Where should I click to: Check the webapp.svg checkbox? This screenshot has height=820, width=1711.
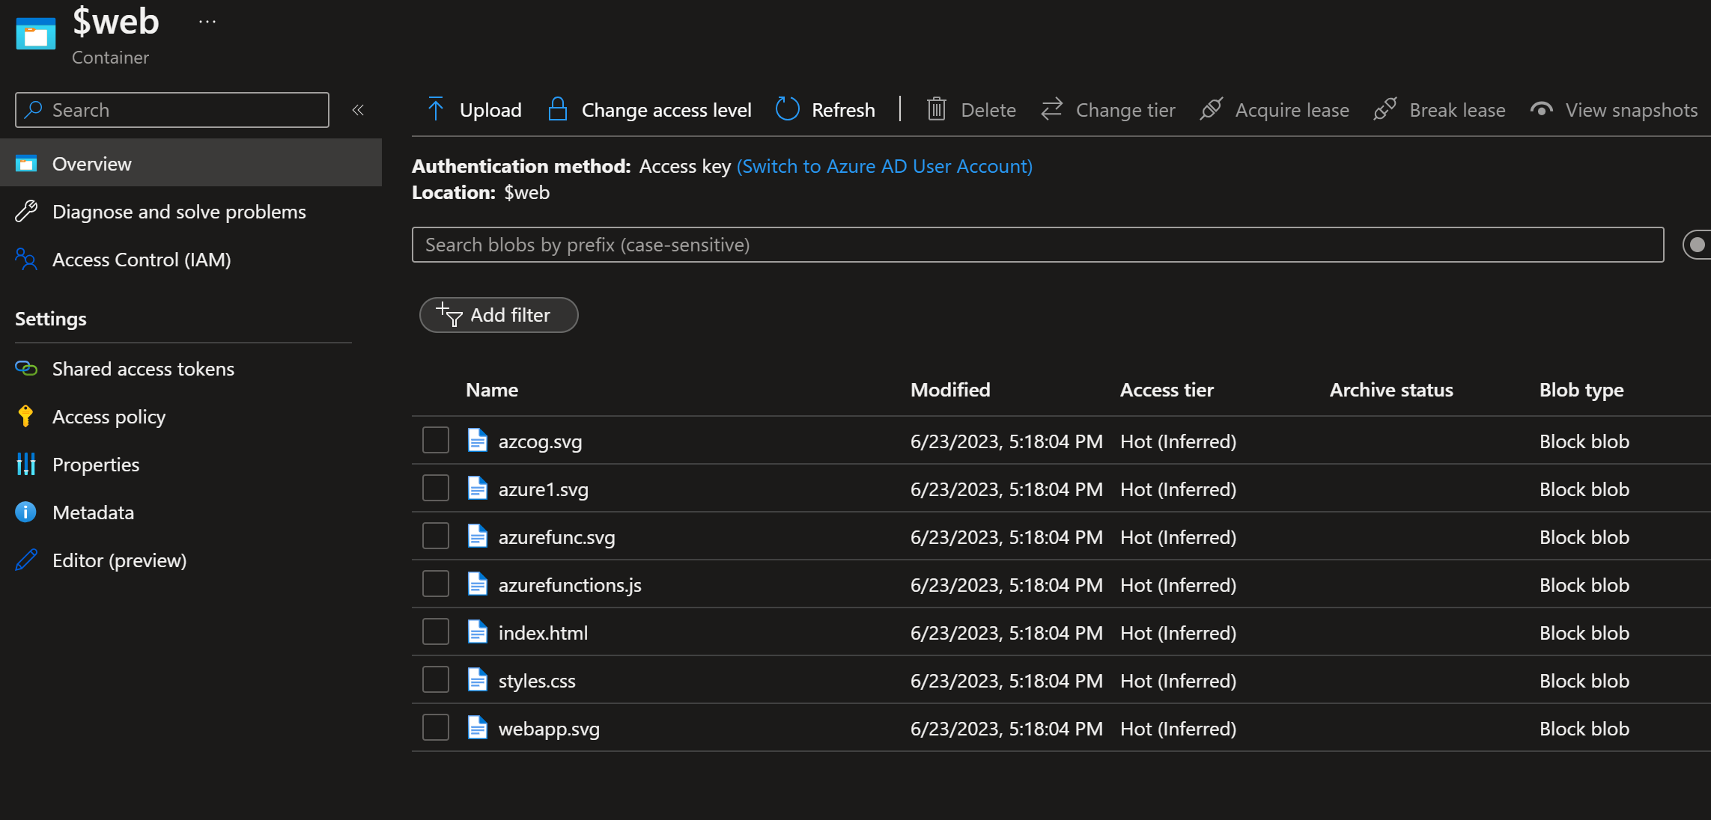click(436, 727)
